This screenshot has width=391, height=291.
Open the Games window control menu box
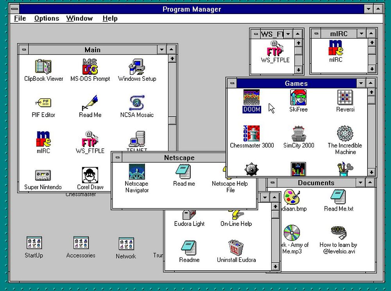tap(232, 83)
